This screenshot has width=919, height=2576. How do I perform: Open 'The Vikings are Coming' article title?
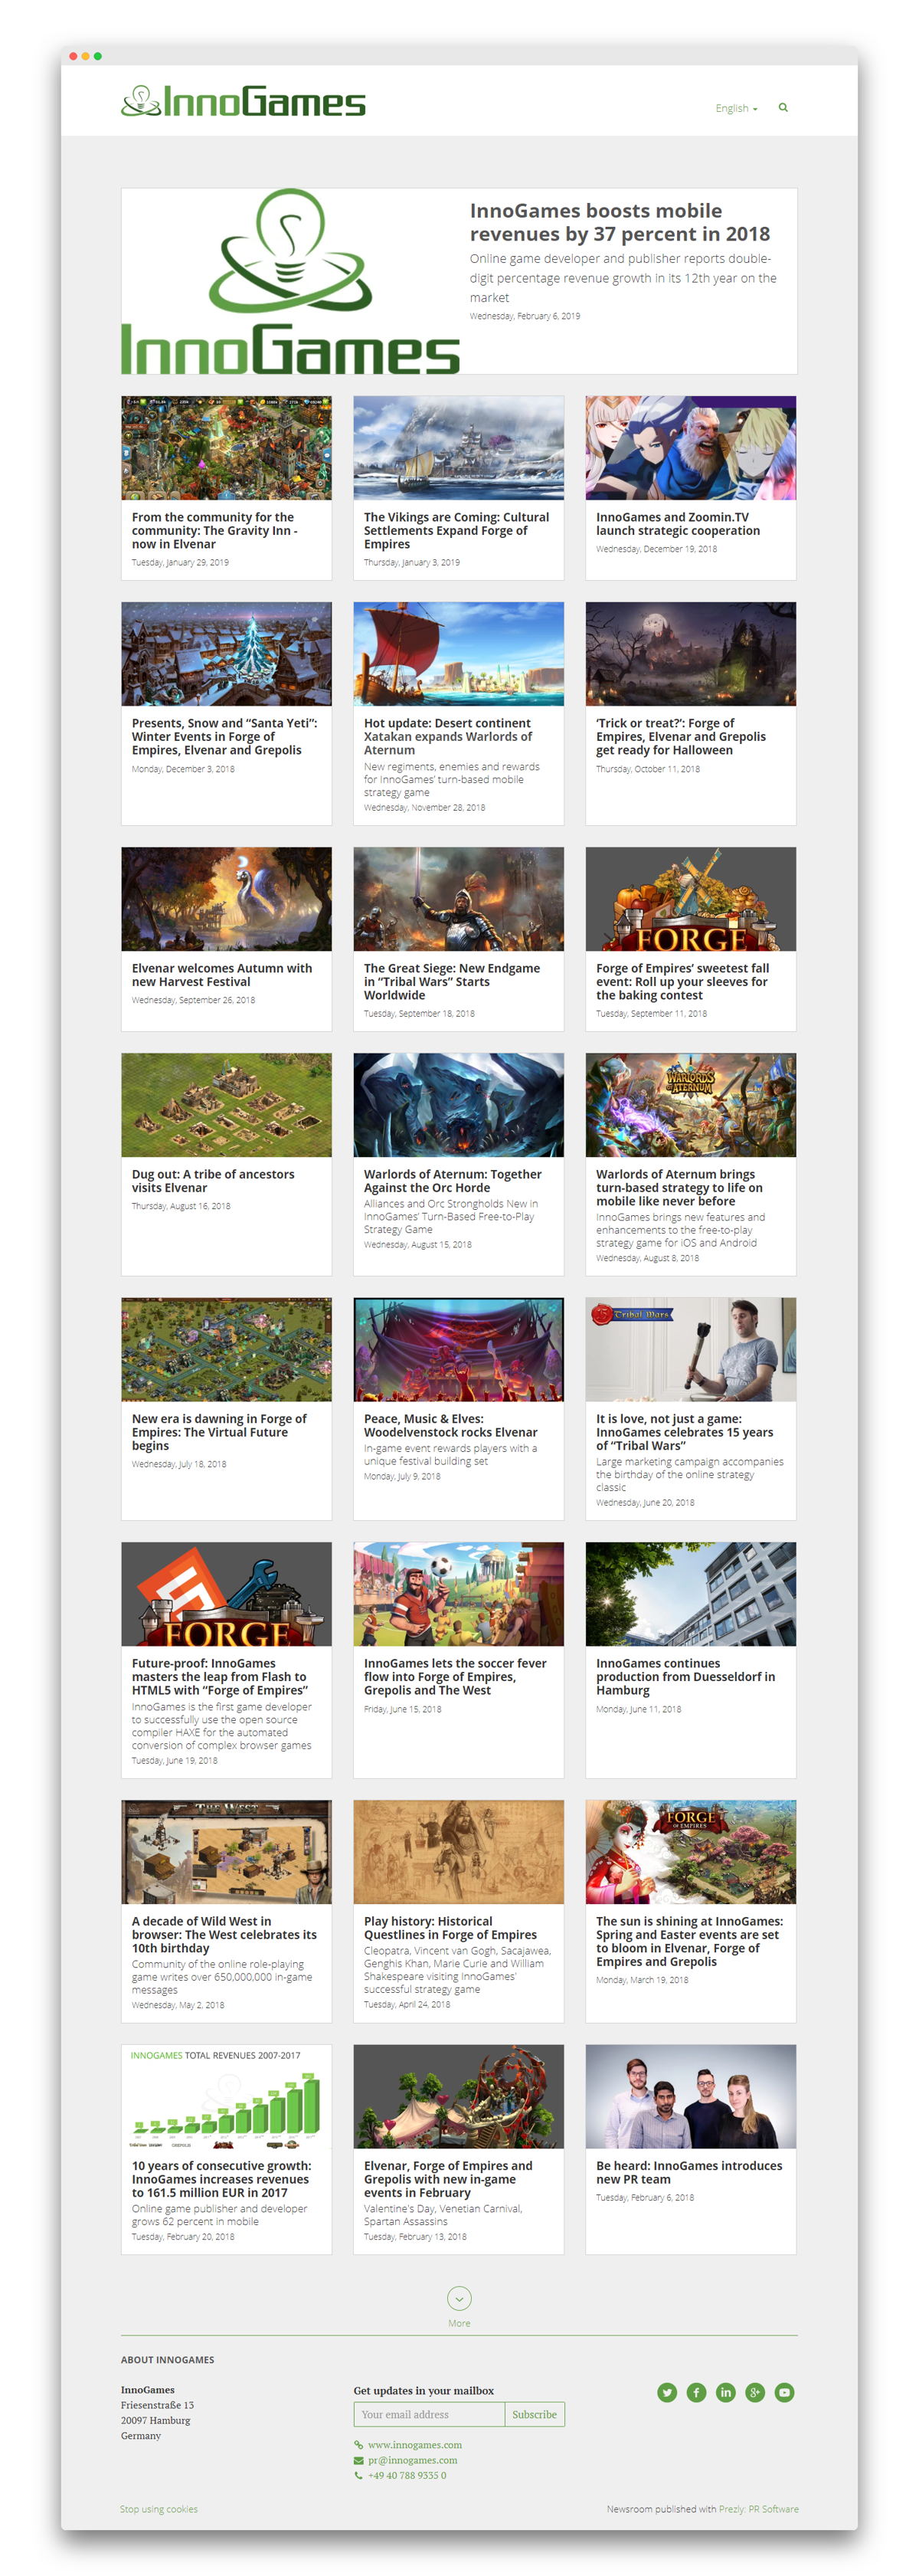click(457, 530)
